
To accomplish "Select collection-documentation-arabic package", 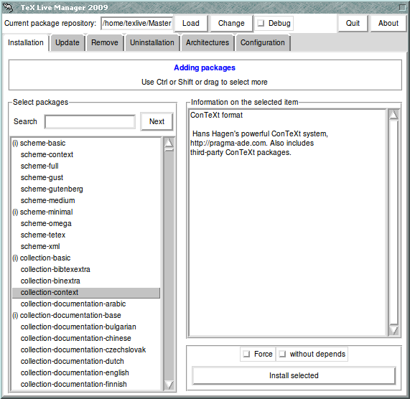I will coord(85,304).
